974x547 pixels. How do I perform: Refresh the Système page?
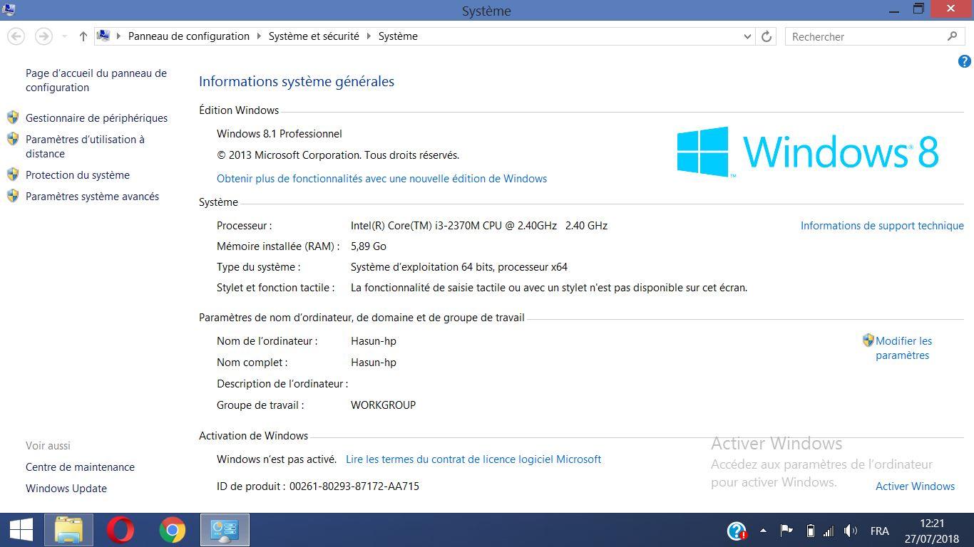tap(767, 36)
